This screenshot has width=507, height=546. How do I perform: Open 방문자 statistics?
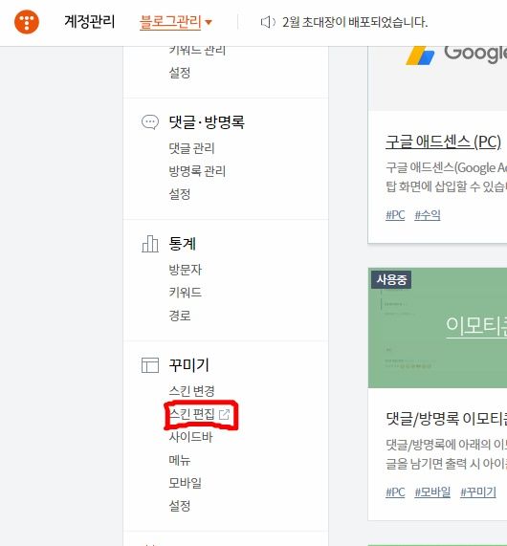pos(186,270)
